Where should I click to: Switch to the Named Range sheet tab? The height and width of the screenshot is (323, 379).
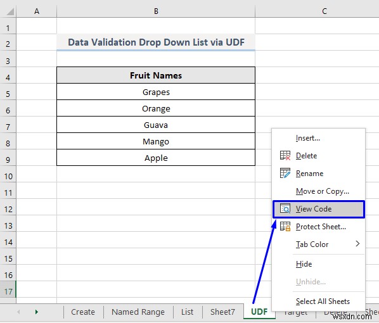tap(138, 312)
